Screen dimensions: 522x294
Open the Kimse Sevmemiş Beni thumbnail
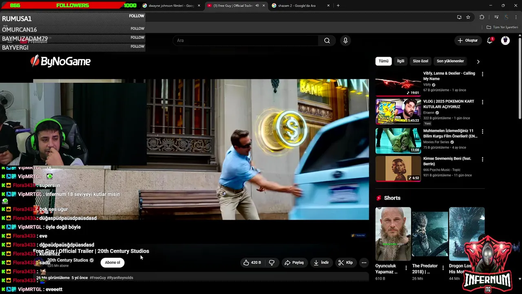[398, 168]
